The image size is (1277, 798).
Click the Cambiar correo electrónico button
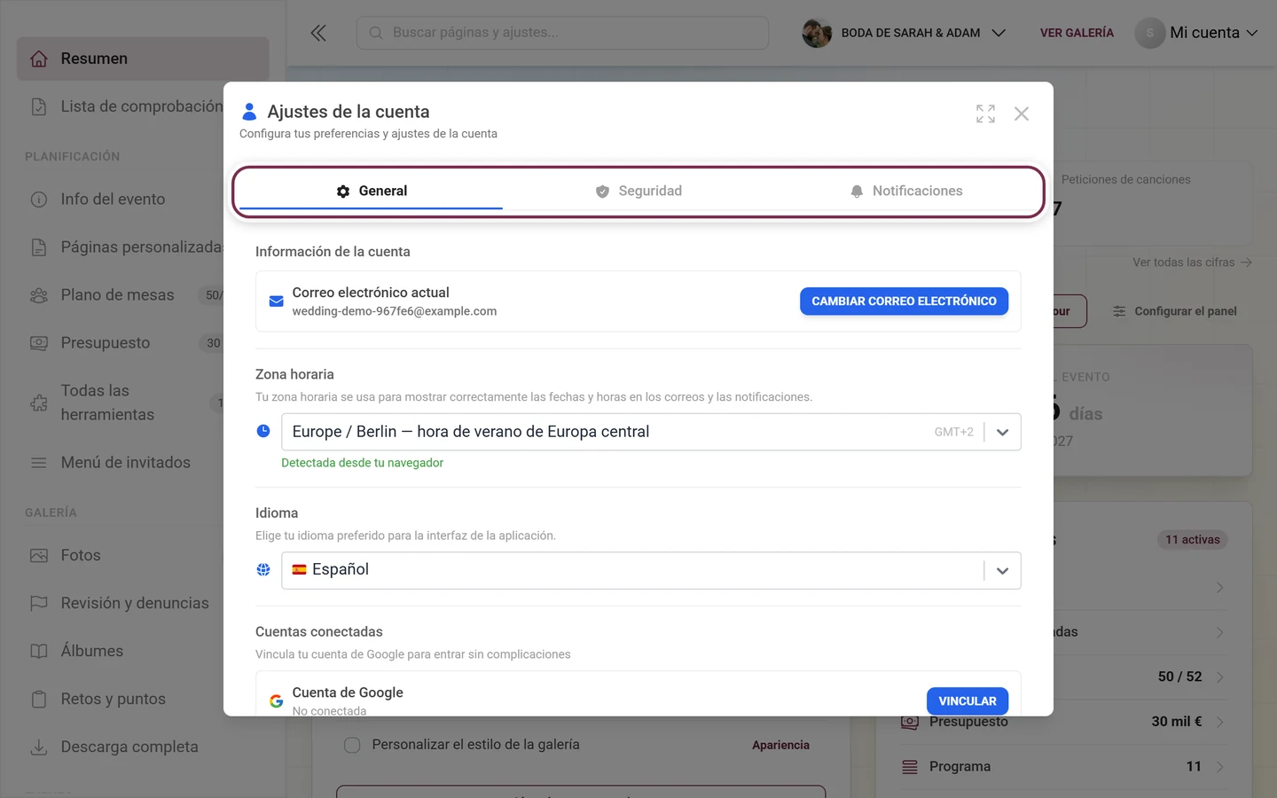click(x=904, y=301)
